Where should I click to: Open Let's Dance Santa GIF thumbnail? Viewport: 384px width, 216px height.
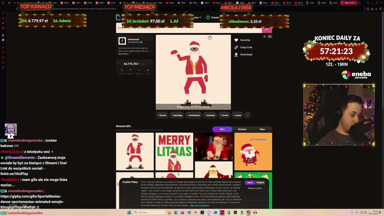point(253,151)
